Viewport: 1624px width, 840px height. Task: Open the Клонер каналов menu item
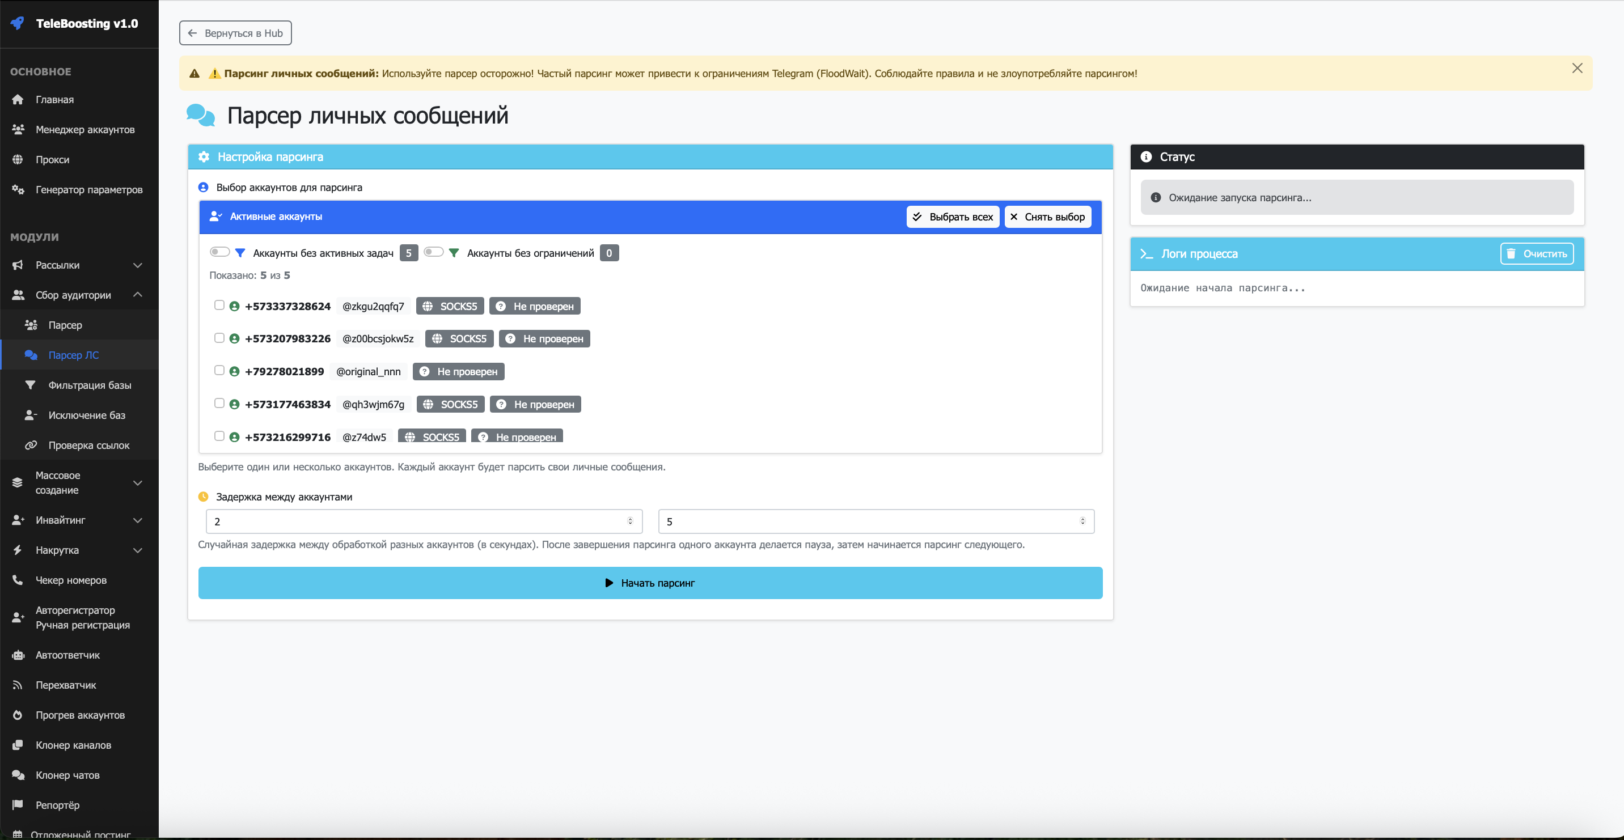(x=73, y=745)
